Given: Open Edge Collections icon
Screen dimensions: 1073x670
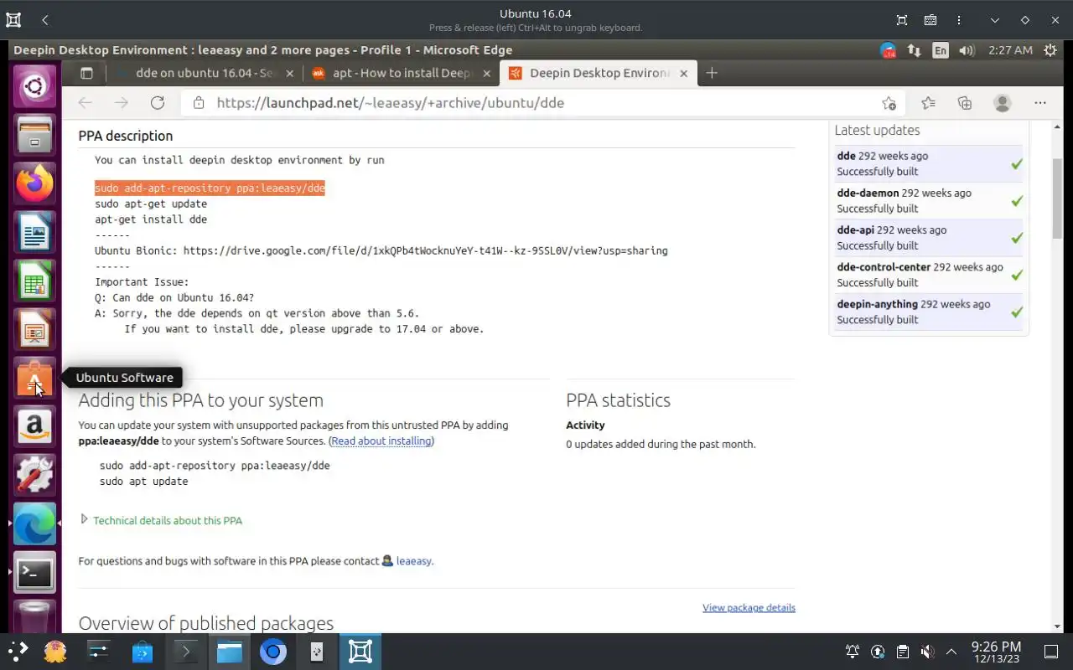Looking at the screenshot, I should point(965,103).
